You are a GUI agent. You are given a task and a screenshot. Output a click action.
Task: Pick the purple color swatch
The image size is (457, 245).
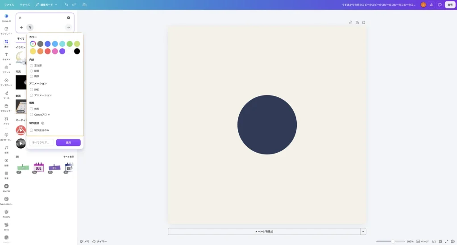pos(62,51)
